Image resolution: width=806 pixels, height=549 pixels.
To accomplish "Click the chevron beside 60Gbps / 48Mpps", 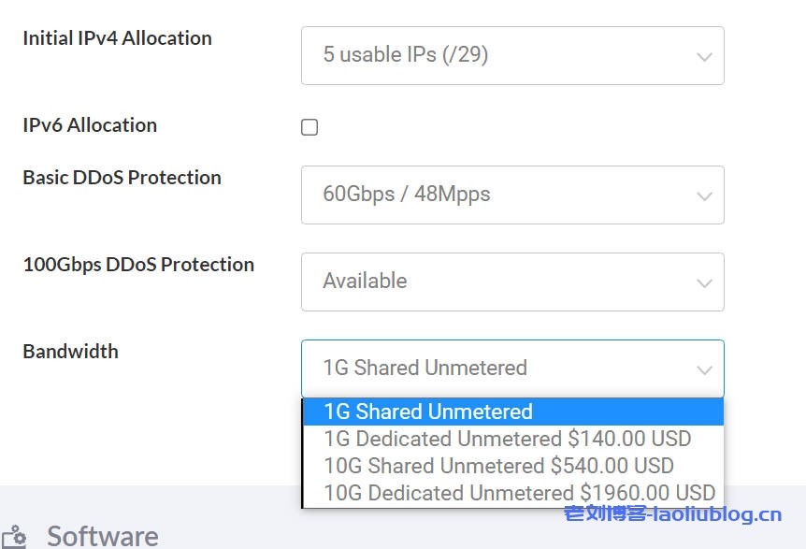I will click(704, 195).
